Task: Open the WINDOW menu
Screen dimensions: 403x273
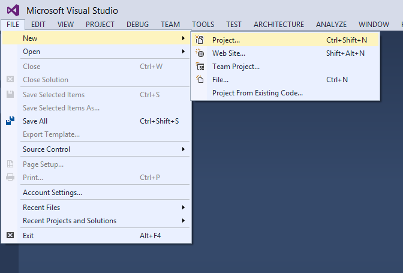Action: [374, 25]
